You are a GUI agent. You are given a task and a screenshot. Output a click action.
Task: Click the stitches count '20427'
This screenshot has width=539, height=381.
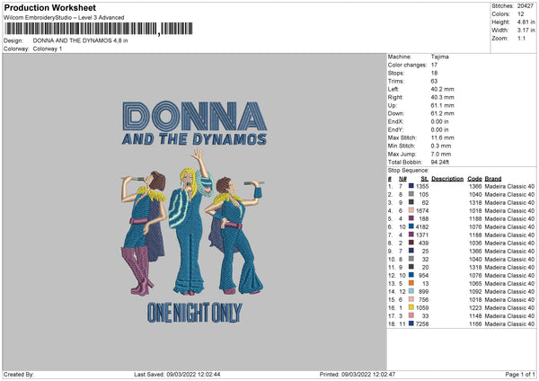[x=526, y=6]
